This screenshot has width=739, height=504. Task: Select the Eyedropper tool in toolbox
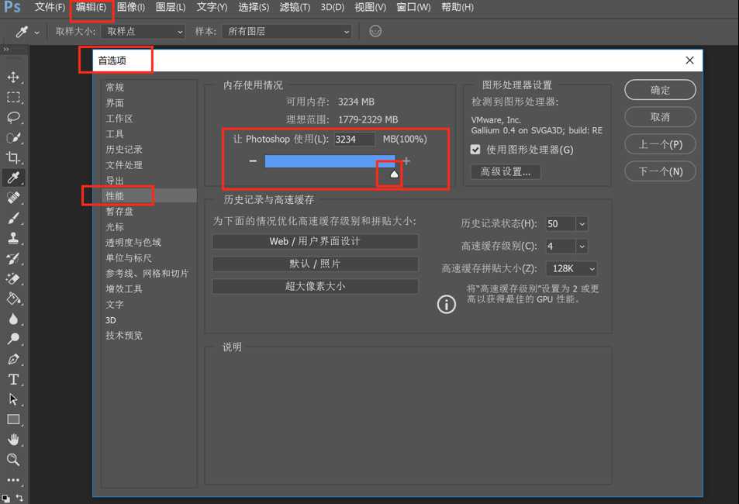[13, 178]
